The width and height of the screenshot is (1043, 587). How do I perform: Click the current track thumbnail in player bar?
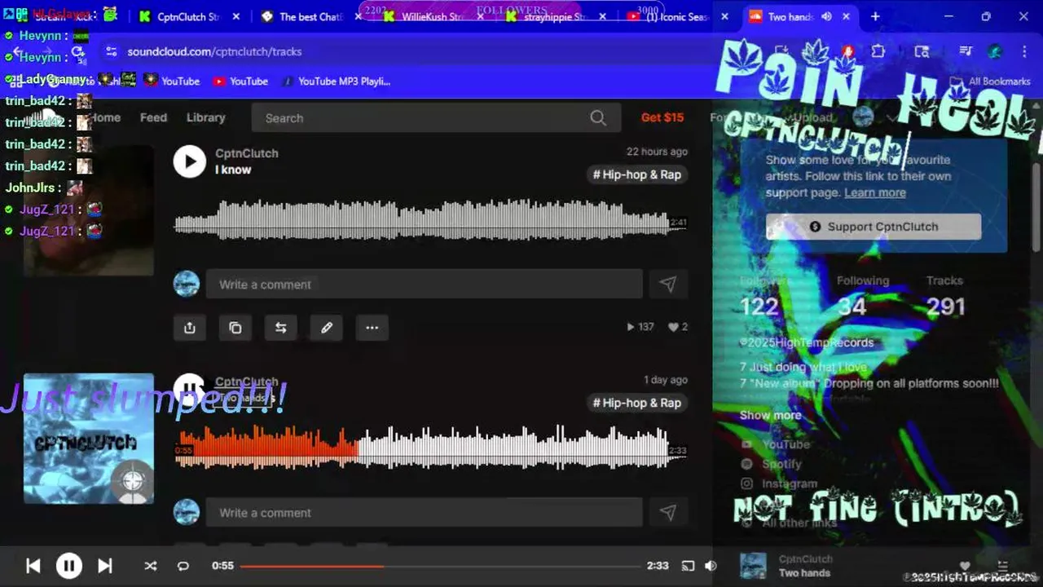pos(753,566)
